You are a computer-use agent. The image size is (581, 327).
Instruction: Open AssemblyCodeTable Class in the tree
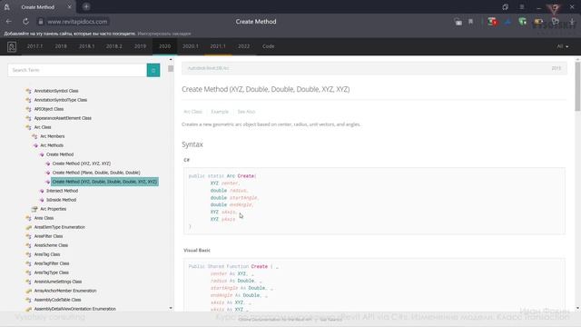(x=57, y=300)
